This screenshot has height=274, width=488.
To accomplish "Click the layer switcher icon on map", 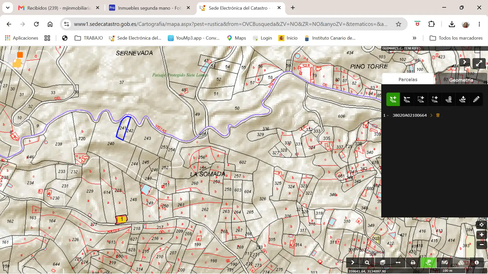I will pos(17,60).
